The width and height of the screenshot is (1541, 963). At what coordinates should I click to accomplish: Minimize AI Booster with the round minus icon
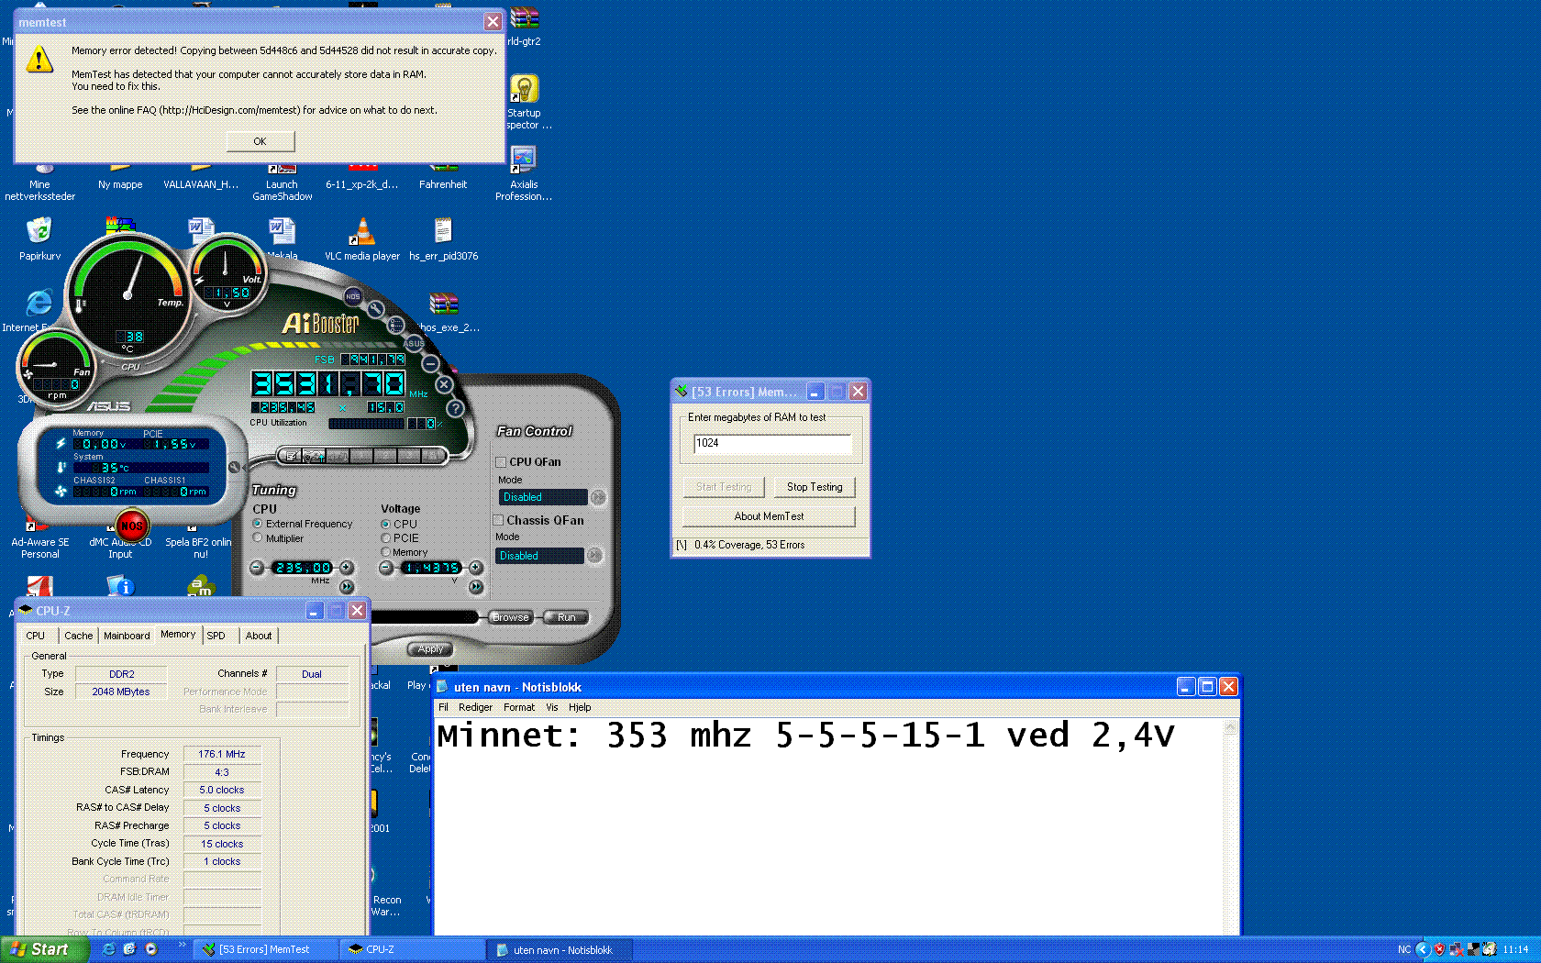click(x=431, y=363)
